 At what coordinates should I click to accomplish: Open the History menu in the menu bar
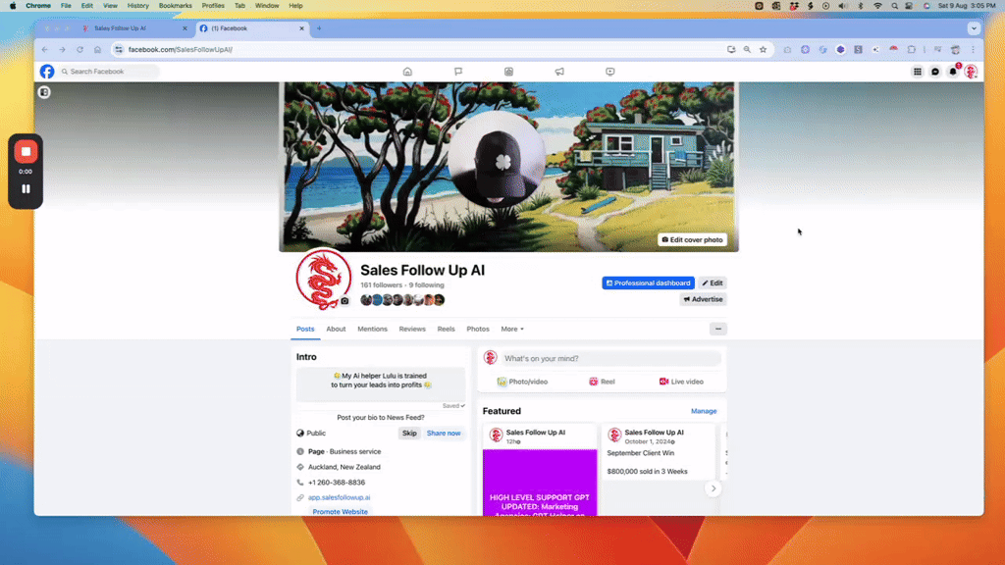click(137, 6)
